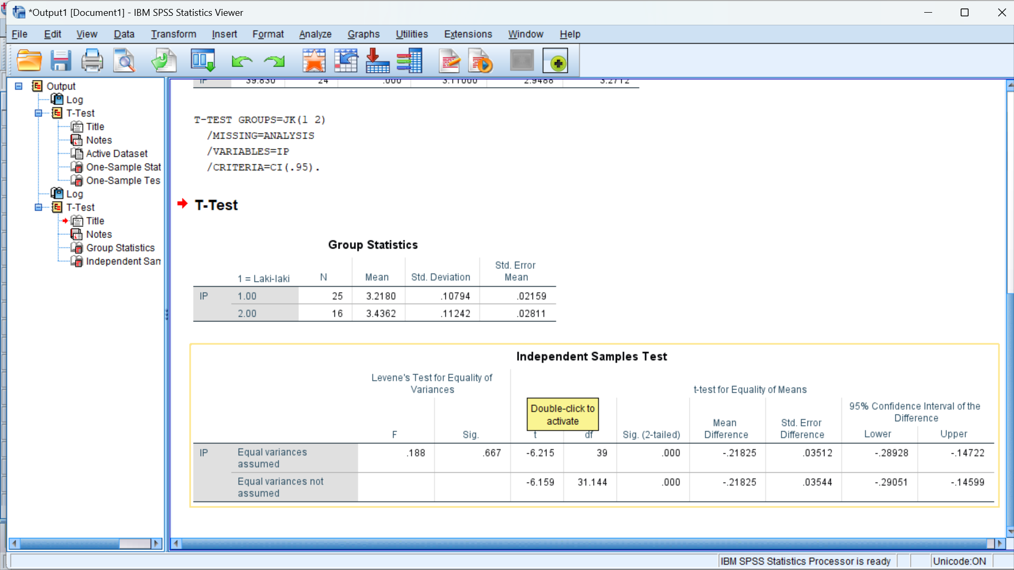Open the Extensions menu
Viewport: 1014px width, 570px height.
(x=468, y=34)
